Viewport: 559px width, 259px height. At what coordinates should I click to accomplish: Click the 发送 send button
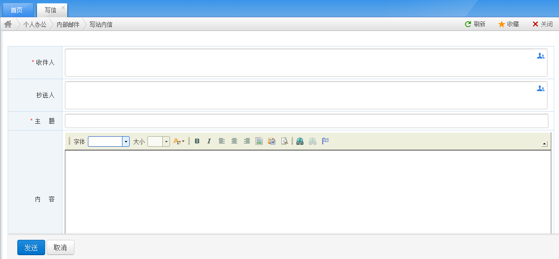point(31,247)
